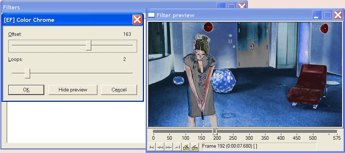The height and width of the screenshot is (153, 345).
Task: Click the Loops value 2
Action: click(x=124, y=59)
